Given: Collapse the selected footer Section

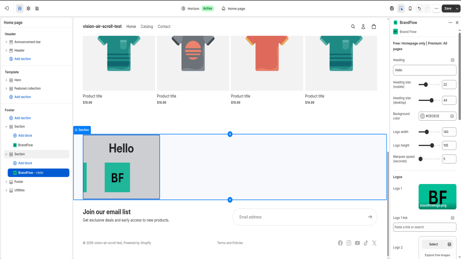Looking at the screenshot, I should 6,154.
